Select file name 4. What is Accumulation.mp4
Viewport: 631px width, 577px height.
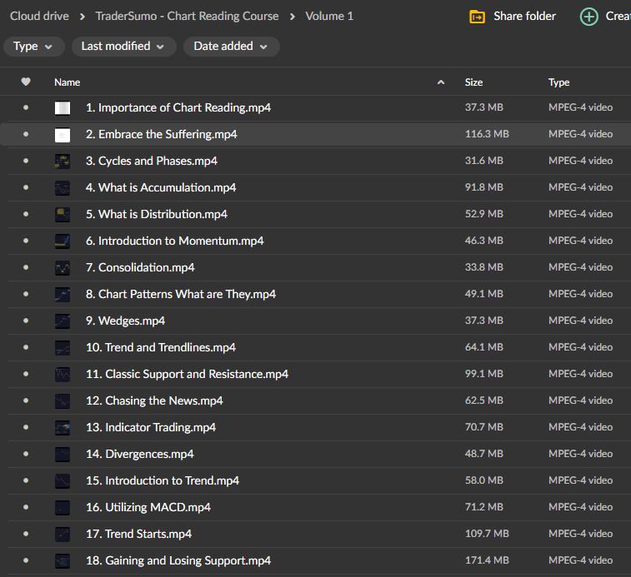161,188
